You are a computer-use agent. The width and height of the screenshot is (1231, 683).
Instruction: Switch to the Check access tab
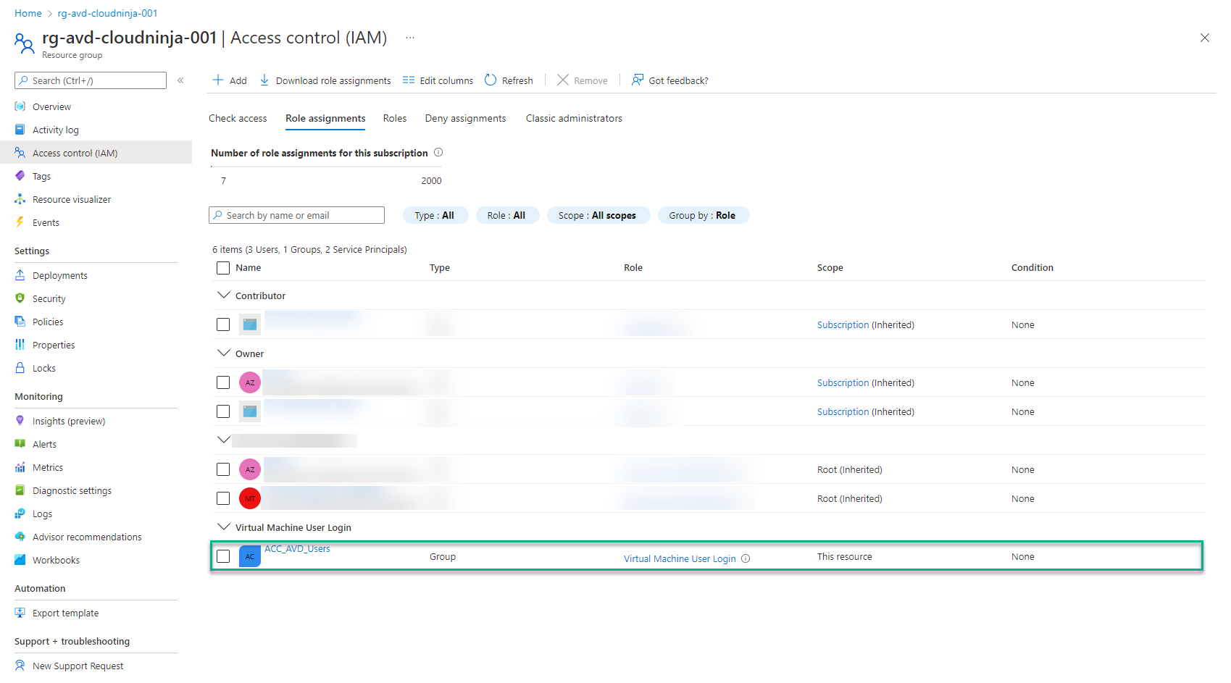(238, 118)
